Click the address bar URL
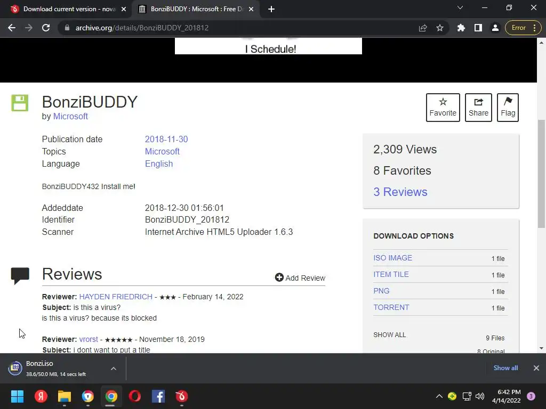This screenshot has width=546, height=409. pyautogui.click(x=142, y=28)
